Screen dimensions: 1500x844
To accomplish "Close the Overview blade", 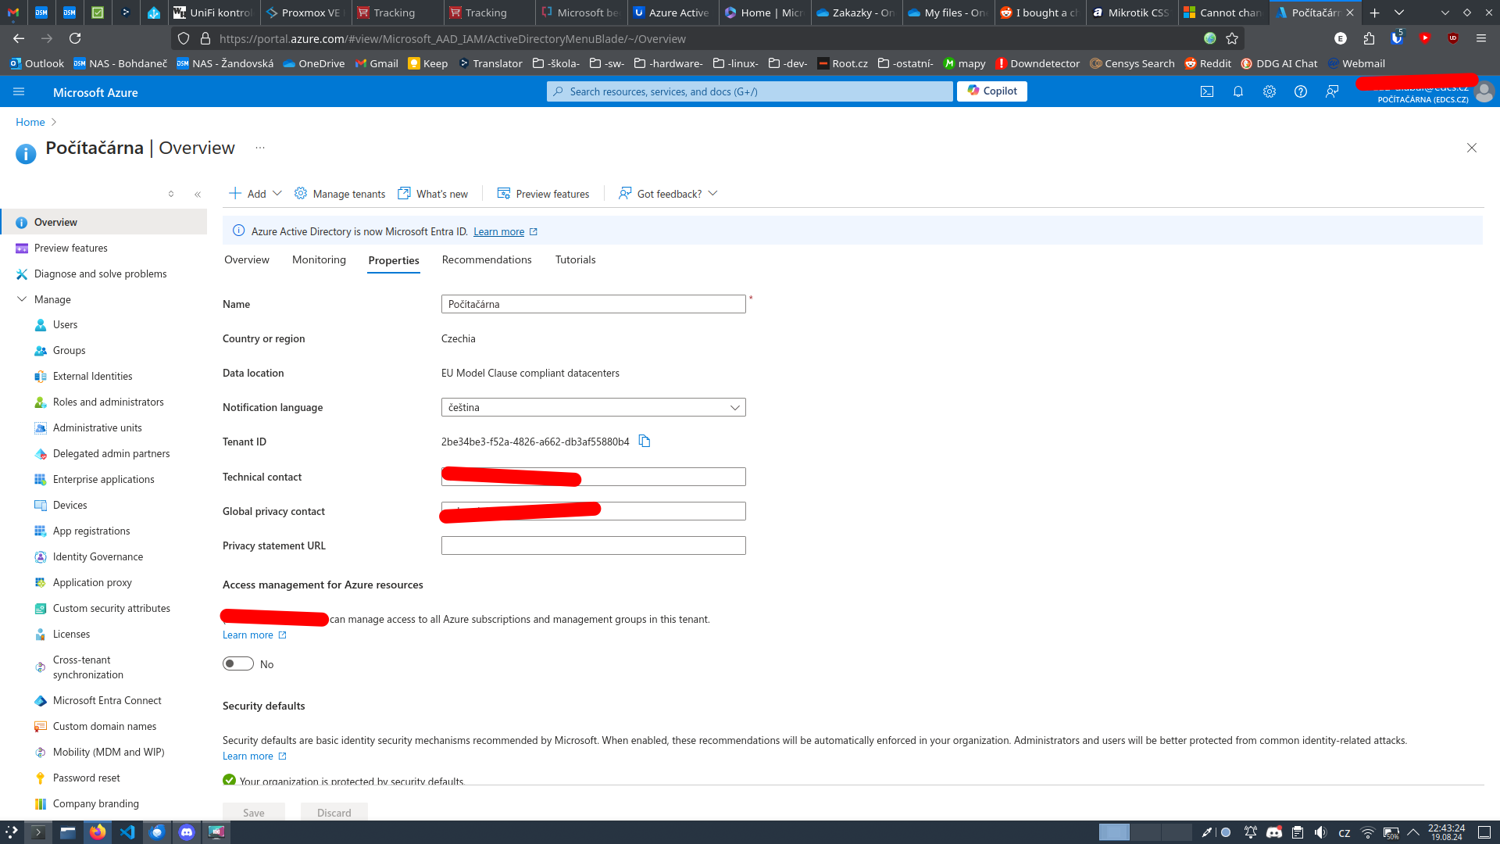I will click(x=1472, y=148).
